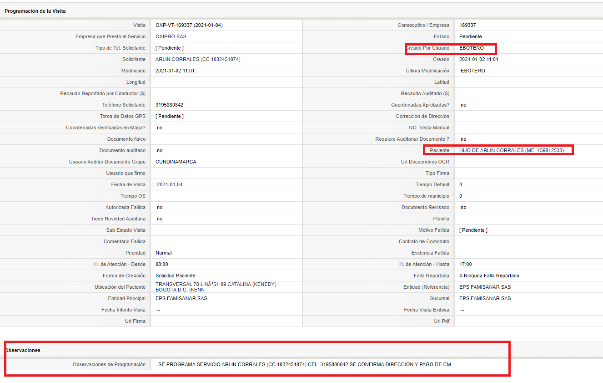603x383 pixels.
Task: Click the "Corrección de Dirección" label
Action: [x=422, y=116]
